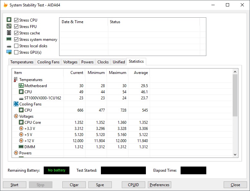Click the No battery indicator
The width and height of the screenshot is (250, 191).
pyautogui.click(x=57, y=170)
